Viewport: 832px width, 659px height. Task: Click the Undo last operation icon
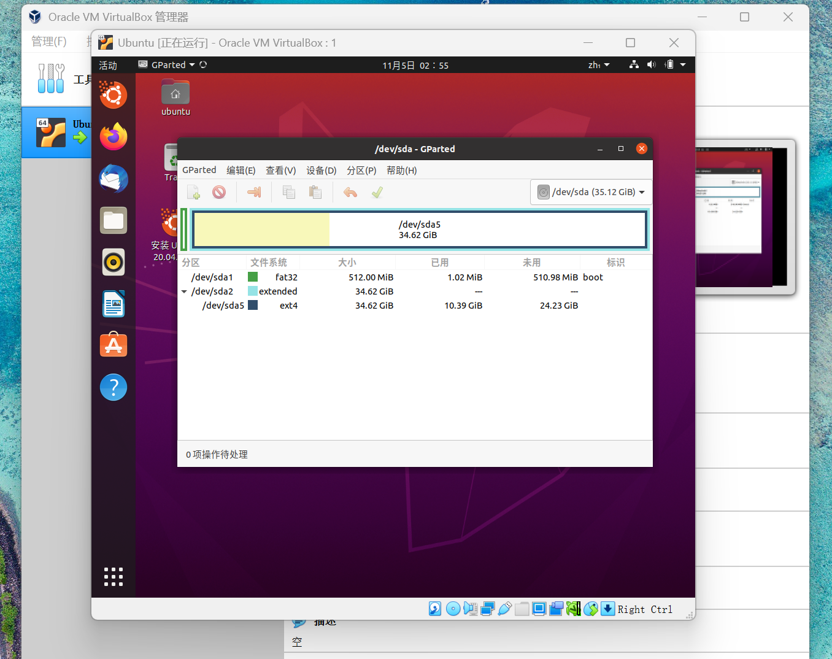pyautogui.click(x=350, y=193)
